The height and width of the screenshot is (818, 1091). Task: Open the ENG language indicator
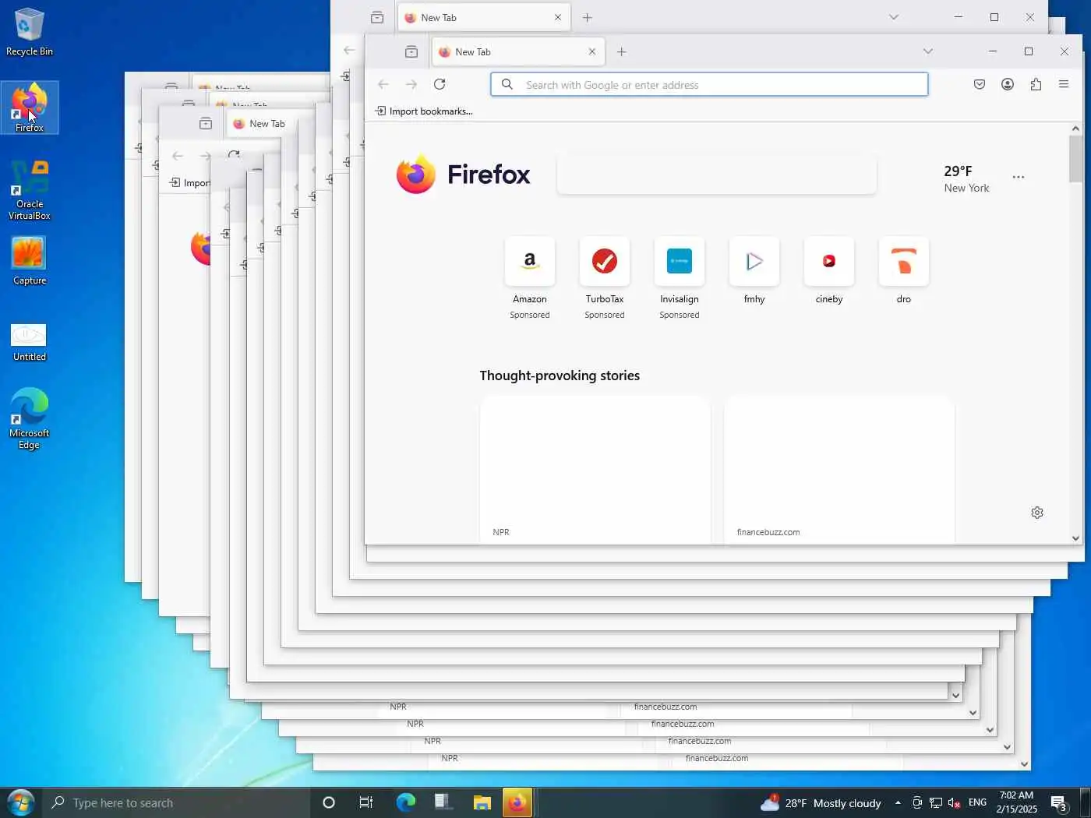977,802
